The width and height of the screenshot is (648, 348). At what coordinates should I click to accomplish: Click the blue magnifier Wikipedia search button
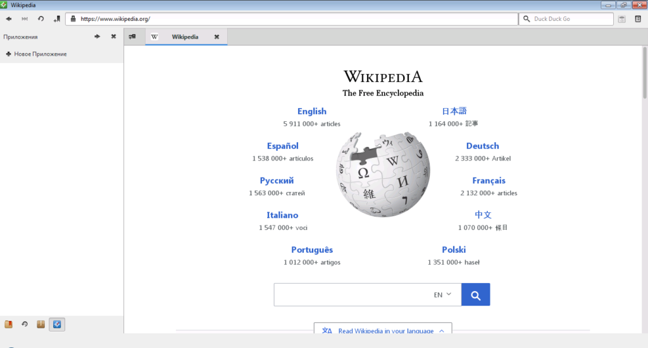pos(476,294)
